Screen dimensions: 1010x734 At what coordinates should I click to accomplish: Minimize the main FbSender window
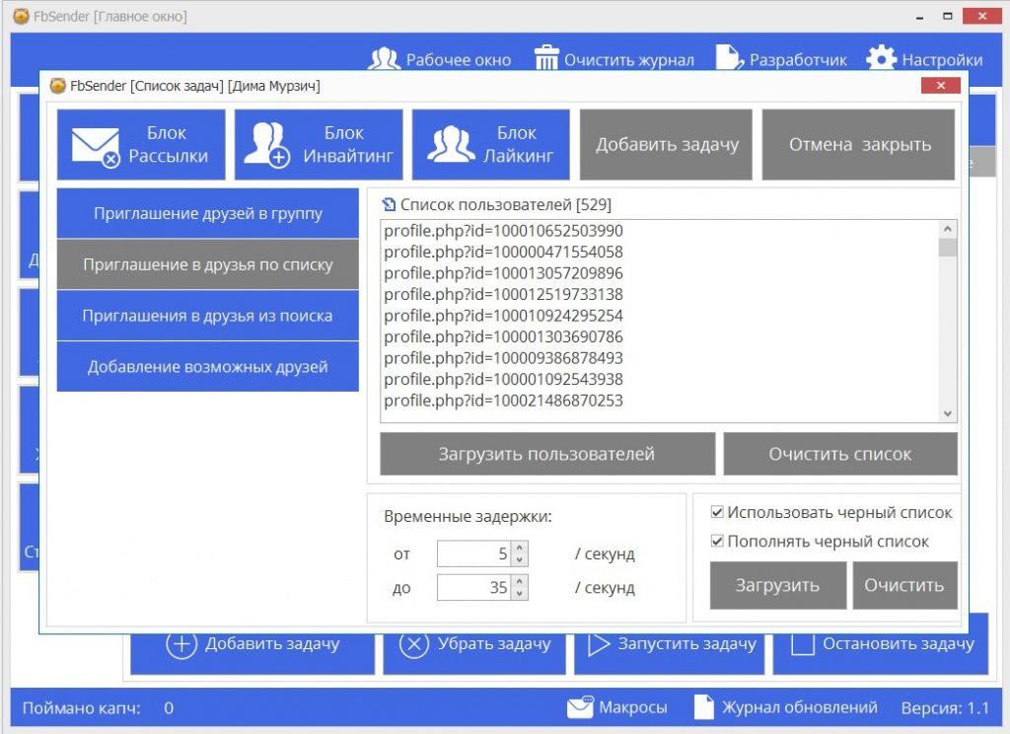point(920,18)
